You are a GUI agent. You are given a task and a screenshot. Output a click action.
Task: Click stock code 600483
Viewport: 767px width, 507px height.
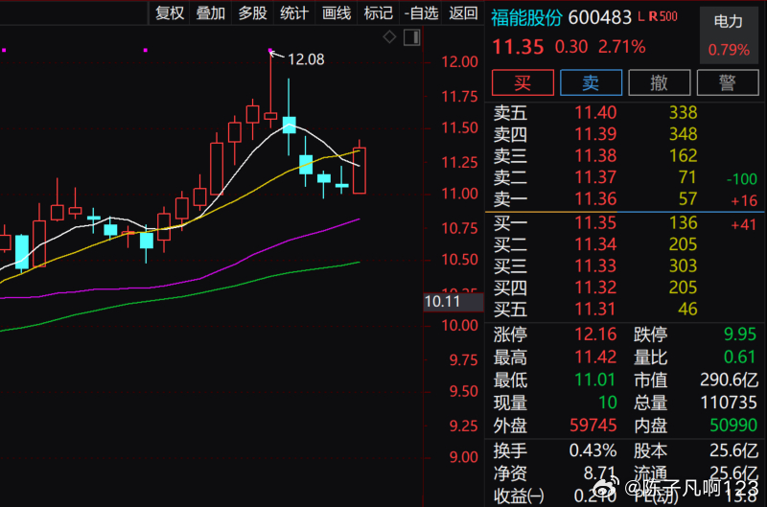[600, 17]
